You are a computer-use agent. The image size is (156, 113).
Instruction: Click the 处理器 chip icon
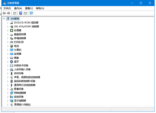pos(12,30)
